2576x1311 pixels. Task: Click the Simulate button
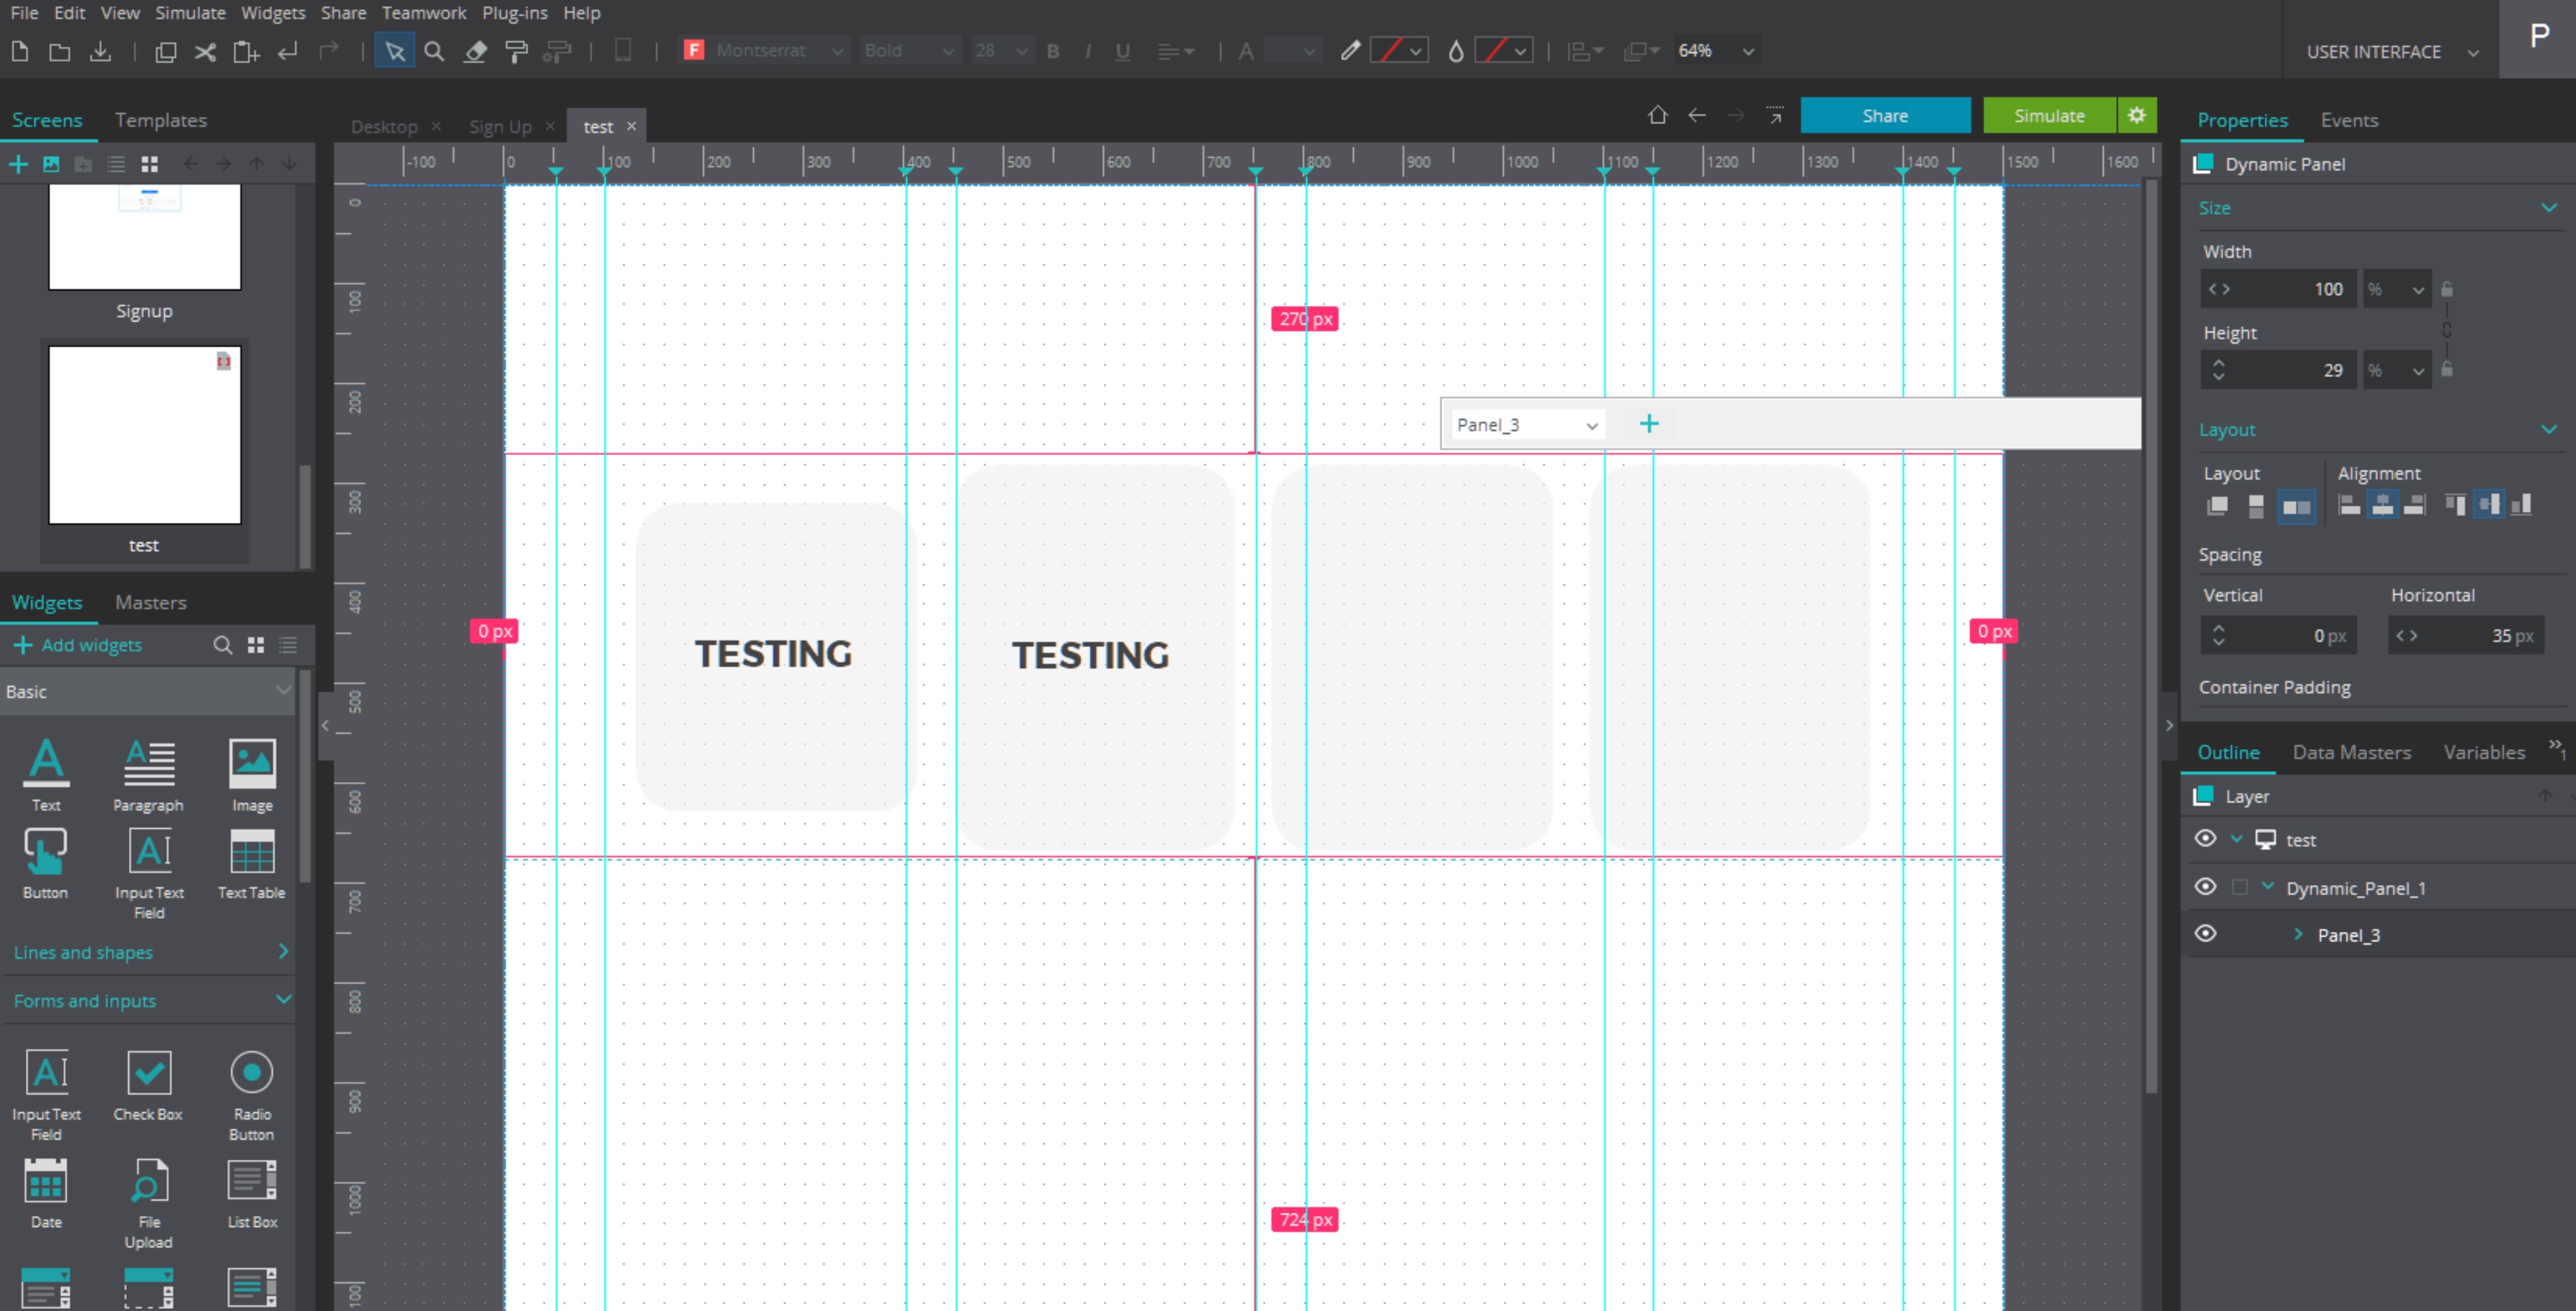2049,115
